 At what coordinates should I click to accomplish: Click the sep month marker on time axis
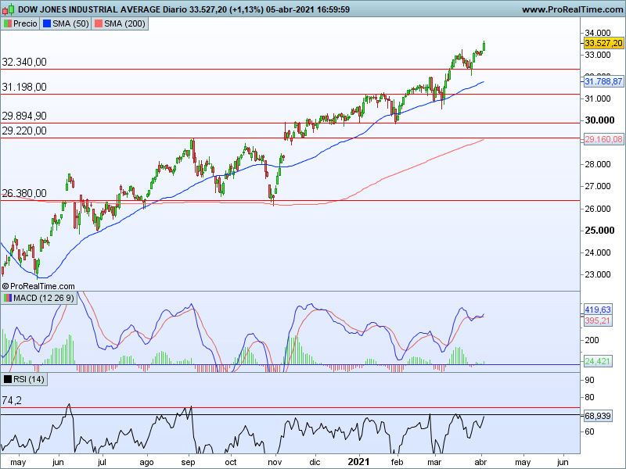(188, 462)
